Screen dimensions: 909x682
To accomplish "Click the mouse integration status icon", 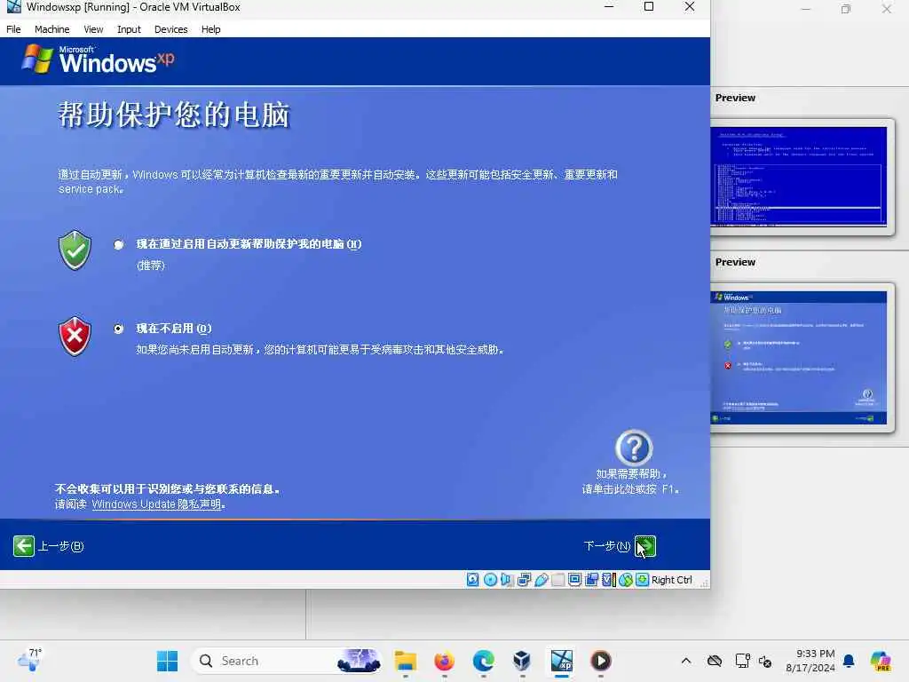I will click(x=626, y=579).
